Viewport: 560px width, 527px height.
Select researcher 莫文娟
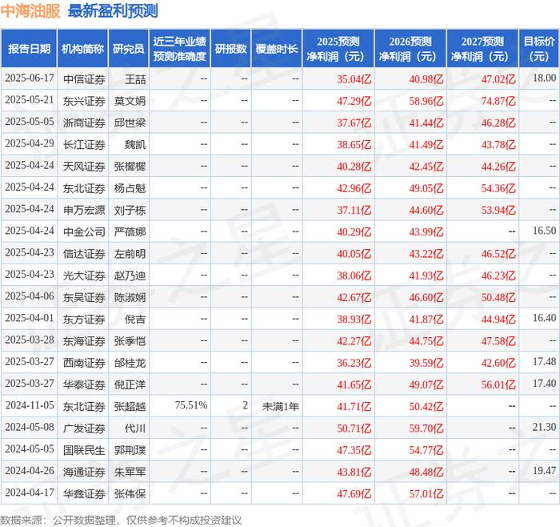tap(130, 101)
